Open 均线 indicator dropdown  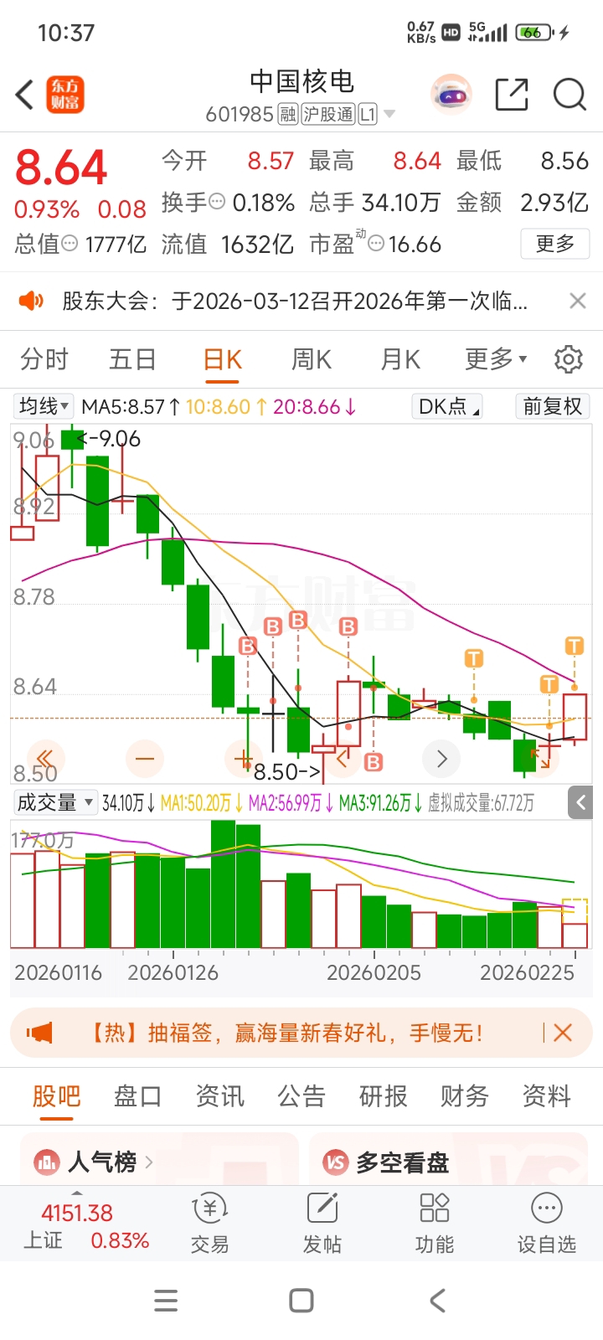(x=44, y=406)
